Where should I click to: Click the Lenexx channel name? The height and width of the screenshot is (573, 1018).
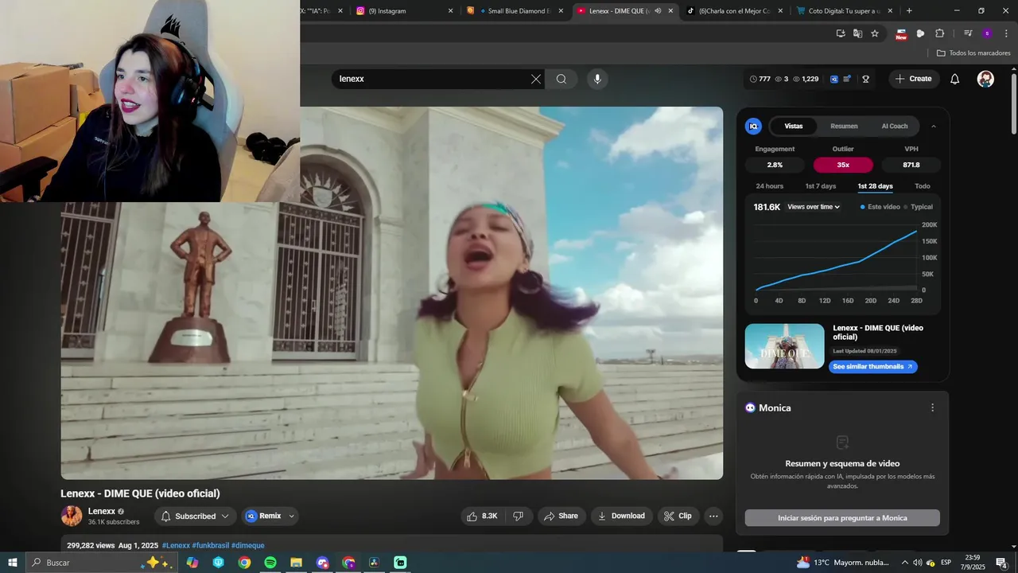(102, 512)
